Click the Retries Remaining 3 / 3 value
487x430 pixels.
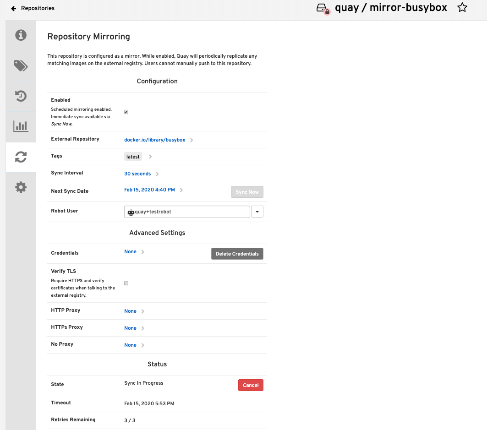pos(130,420)
